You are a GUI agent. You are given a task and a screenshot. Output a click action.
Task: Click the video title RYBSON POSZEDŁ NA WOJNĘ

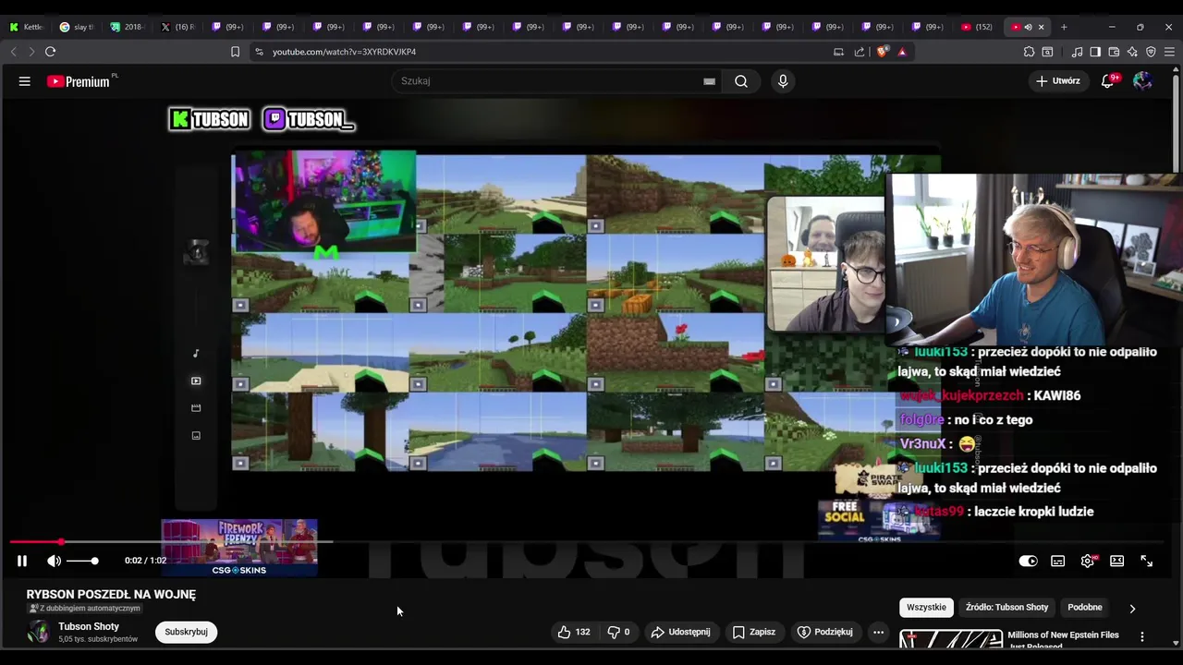coord(111,595)
